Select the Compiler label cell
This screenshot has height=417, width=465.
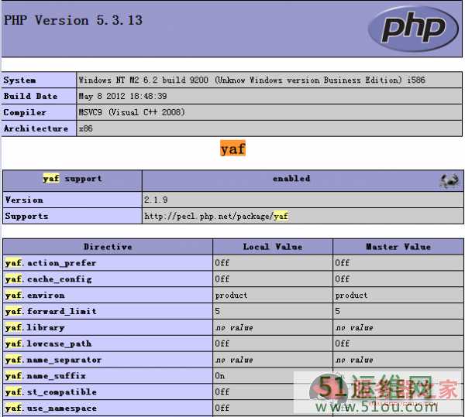coord(39,112)
